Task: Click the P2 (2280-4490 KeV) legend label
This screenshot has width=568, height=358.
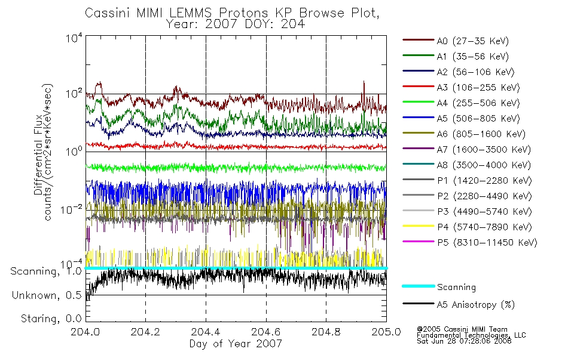Action: [484, 196]
